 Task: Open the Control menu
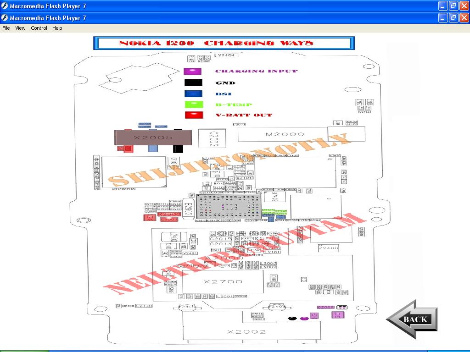(39, 28)
